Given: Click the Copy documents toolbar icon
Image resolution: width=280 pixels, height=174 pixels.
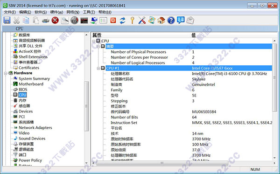Looking at the screenshot, I should 26,21.
